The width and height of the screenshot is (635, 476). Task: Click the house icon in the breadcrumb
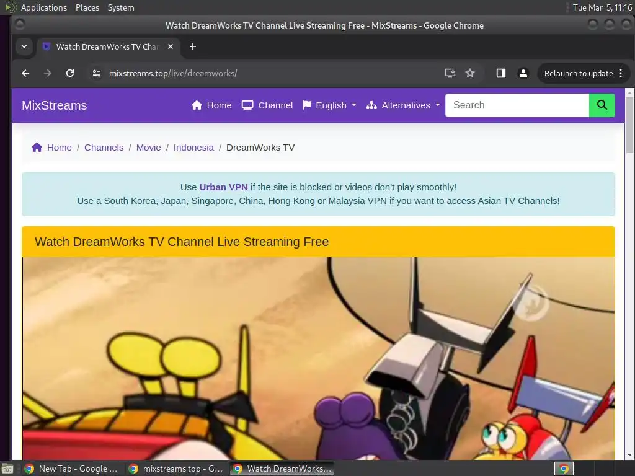pos(37,148)
